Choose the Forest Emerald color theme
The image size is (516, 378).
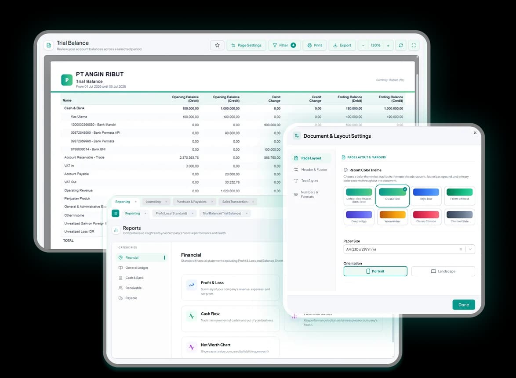[459, 196]
